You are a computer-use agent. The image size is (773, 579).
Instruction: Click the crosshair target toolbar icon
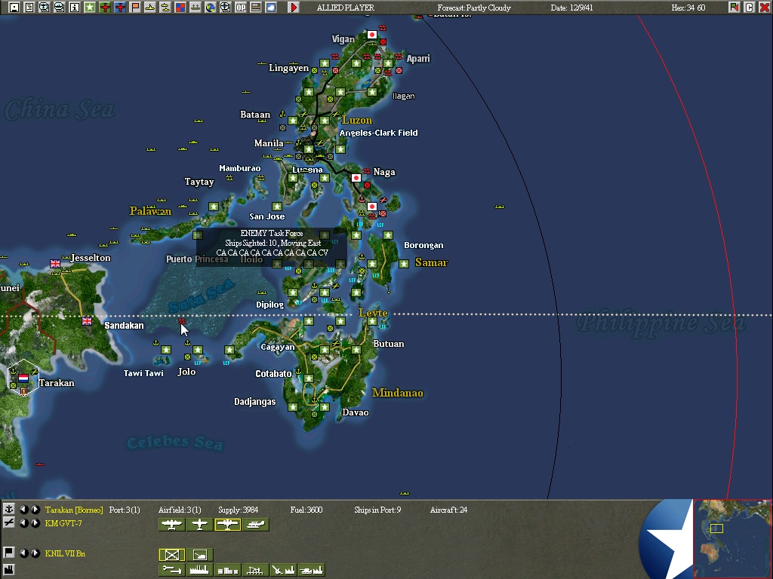pos(225,8)
